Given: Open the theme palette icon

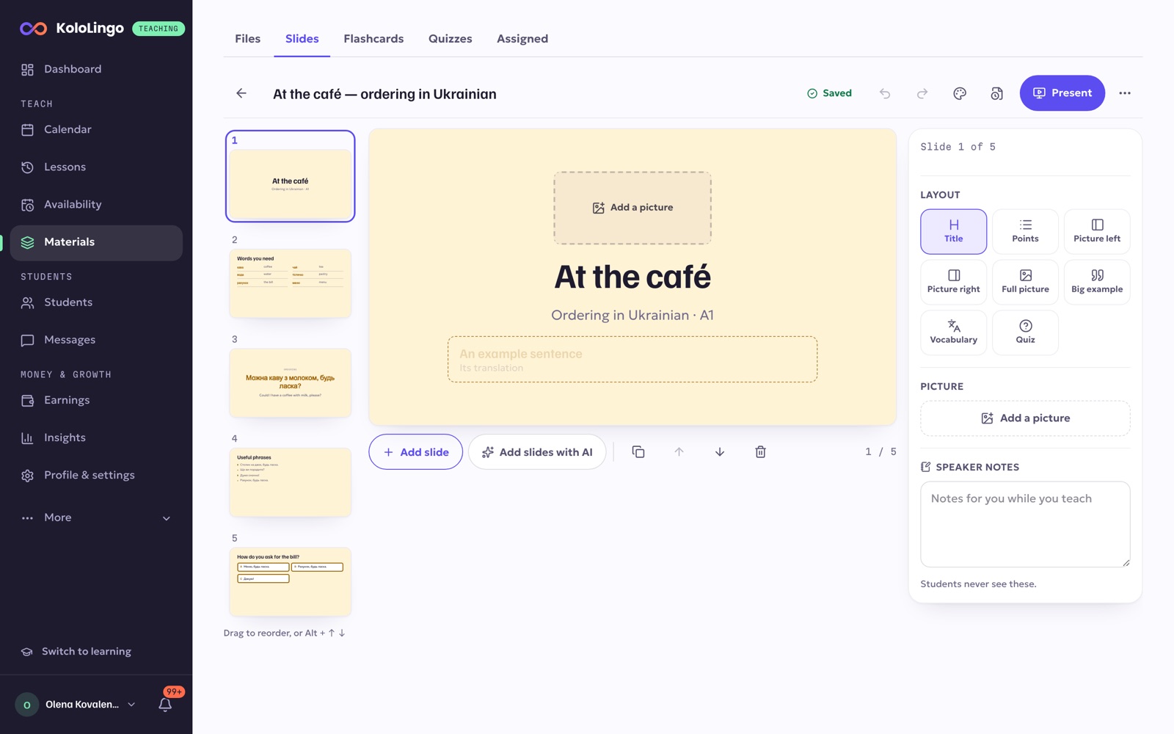Looking at the screenshot, I should [960, 93].
